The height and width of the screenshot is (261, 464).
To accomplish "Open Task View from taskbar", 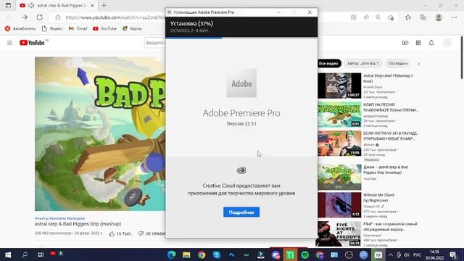I will point(41,254).
